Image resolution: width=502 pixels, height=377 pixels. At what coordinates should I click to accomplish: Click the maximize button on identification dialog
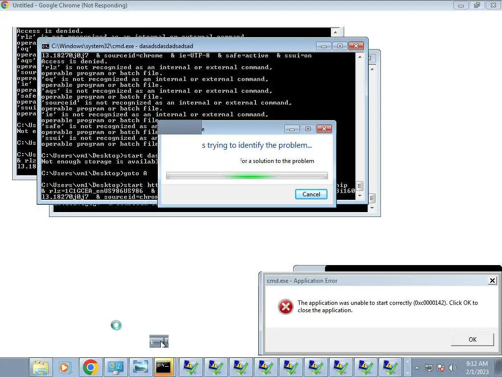tap(308, 129)
